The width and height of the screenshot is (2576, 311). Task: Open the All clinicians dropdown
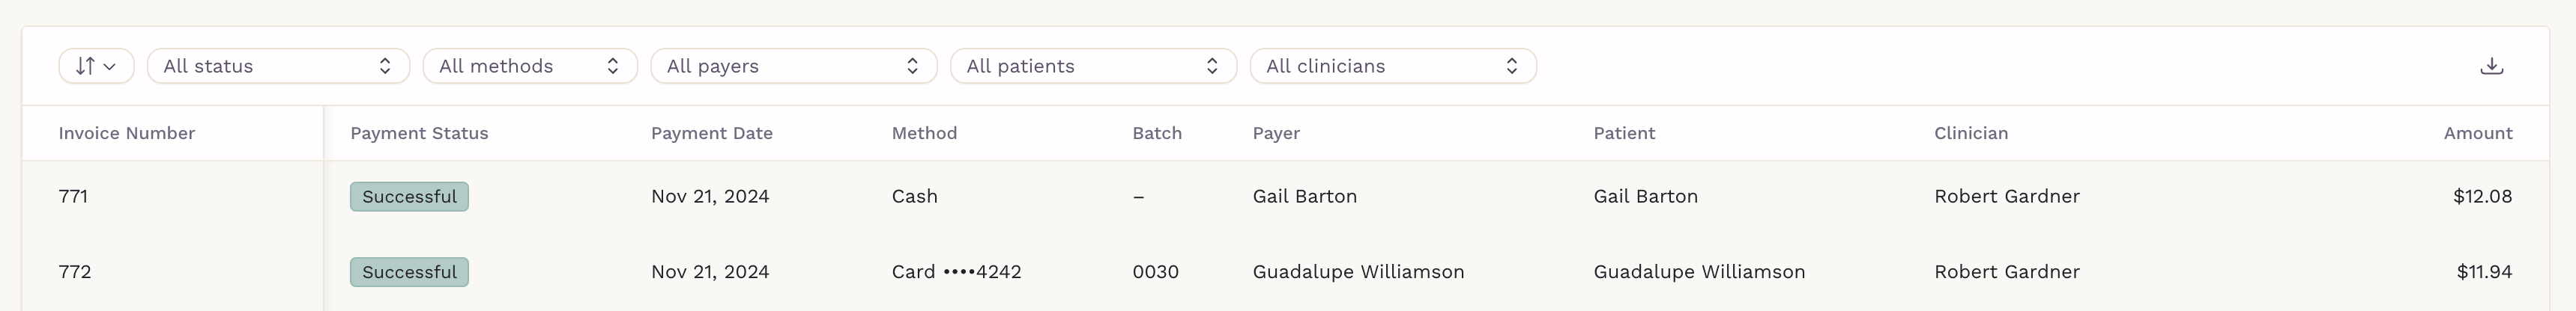coord(1393,66)
